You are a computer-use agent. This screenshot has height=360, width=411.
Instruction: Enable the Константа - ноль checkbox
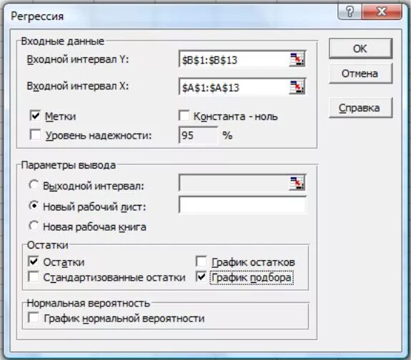184,116
